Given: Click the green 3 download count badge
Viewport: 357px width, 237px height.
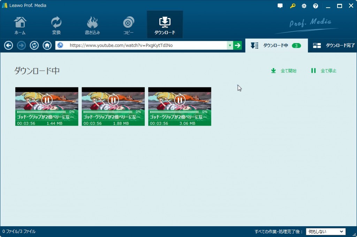Looking at the screenshot, I should click(296, 46).
